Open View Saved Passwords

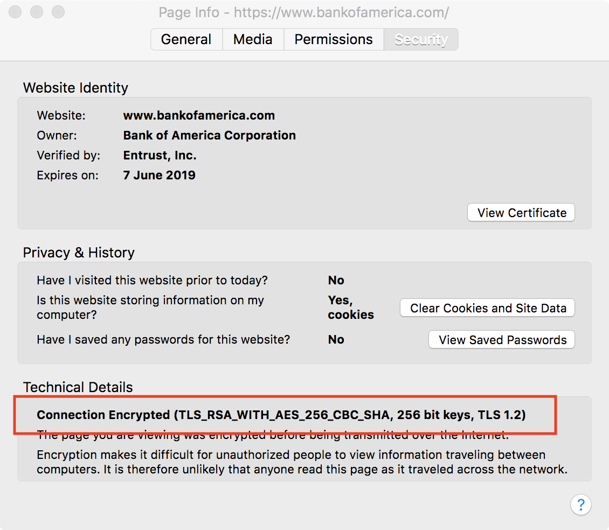pos(502,340)
